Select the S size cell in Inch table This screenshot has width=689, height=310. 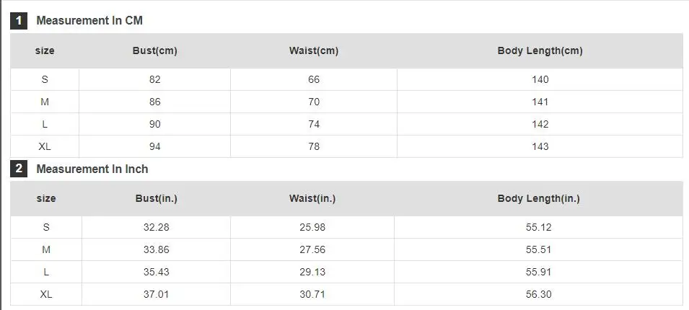pyautogui.click(x=46, y=227)
